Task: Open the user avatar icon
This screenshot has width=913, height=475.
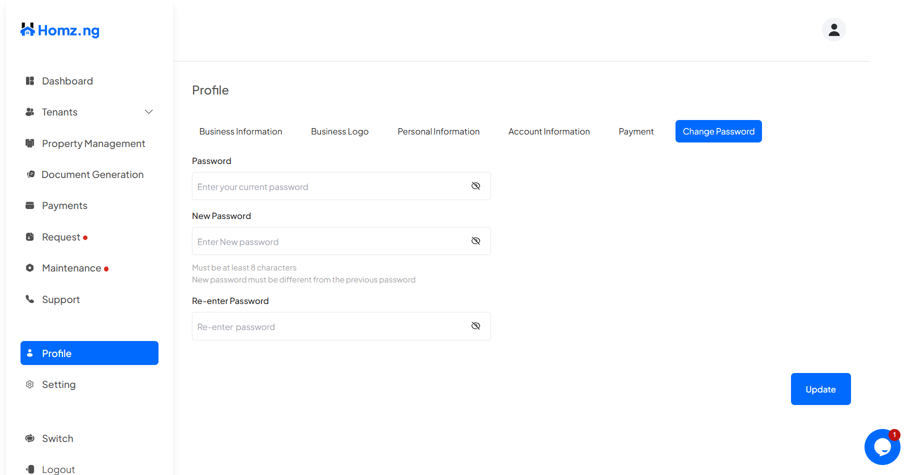Action: (833, 29)
